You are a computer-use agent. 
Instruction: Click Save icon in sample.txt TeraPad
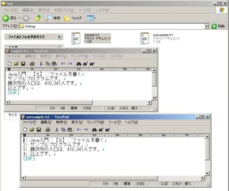pos(23,64)
